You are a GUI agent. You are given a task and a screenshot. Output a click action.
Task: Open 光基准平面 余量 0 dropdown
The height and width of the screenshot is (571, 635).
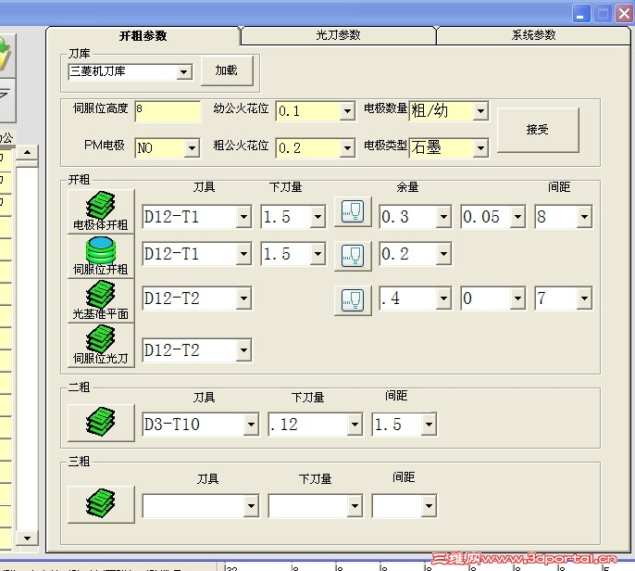click(x=517, y=298)
